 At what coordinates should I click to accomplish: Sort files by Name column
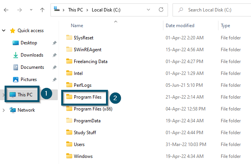(77, 26)
